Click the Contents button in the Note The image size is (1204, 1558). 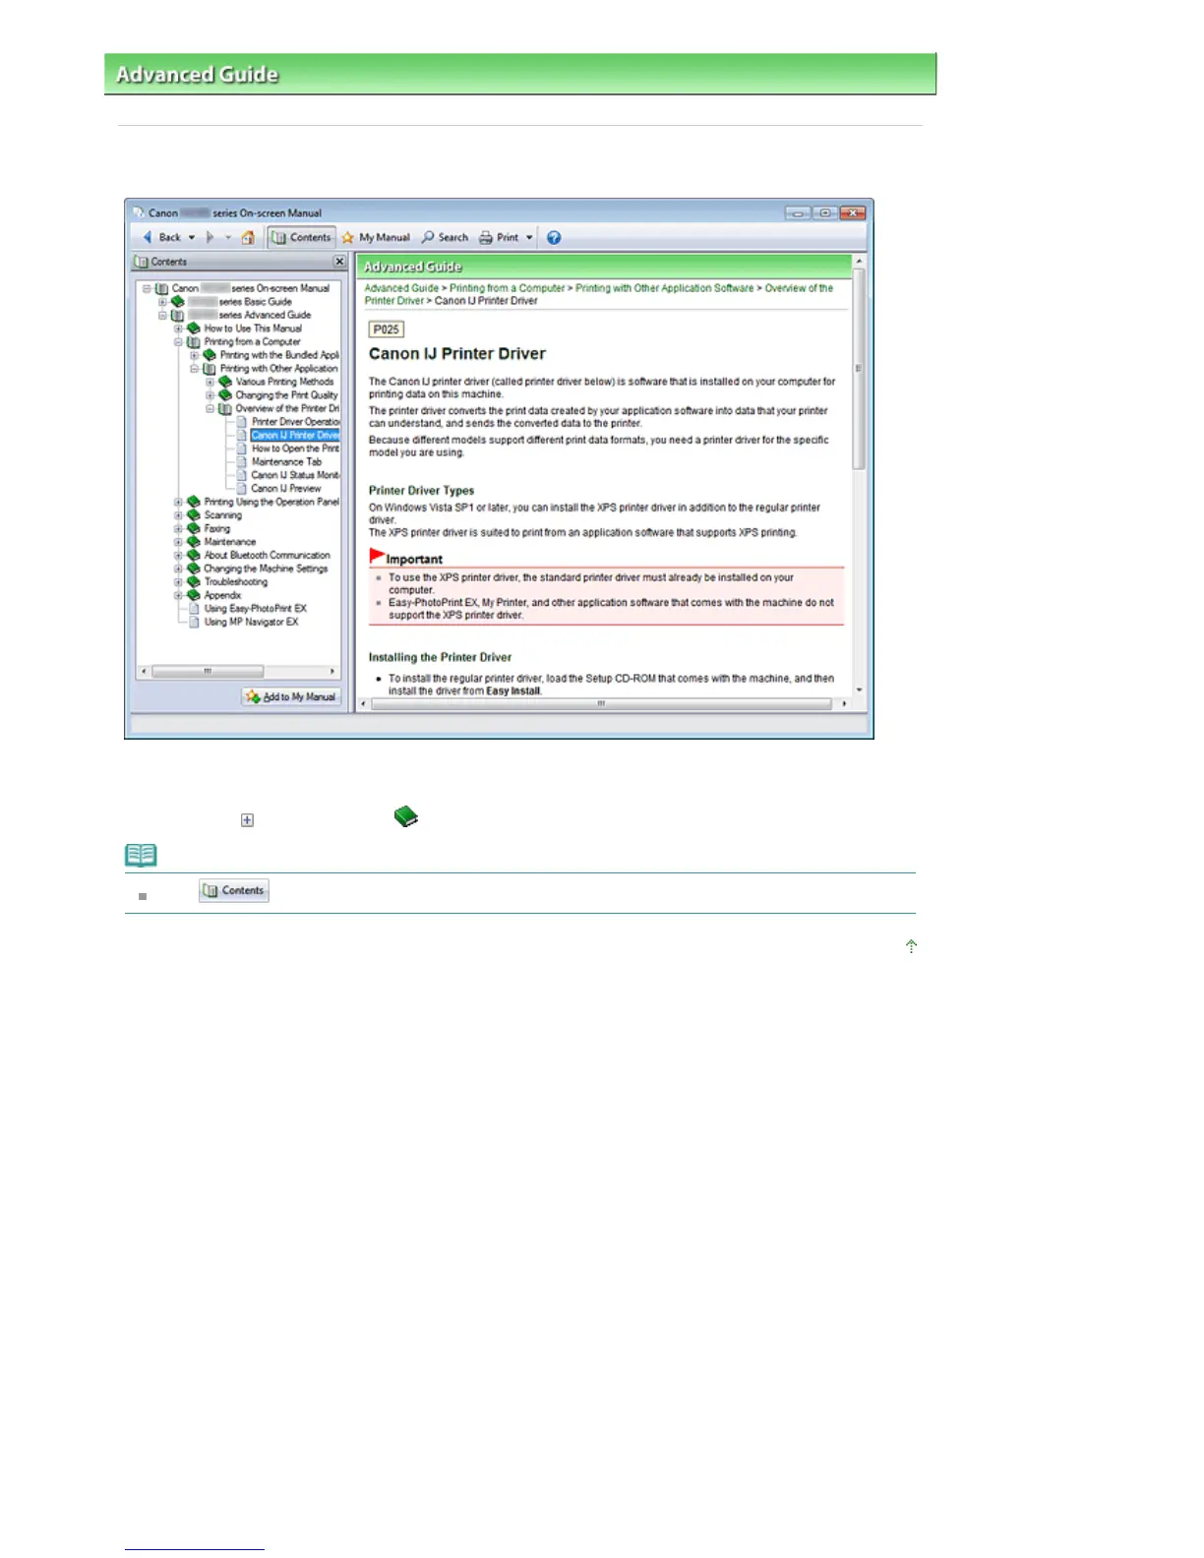234,890
